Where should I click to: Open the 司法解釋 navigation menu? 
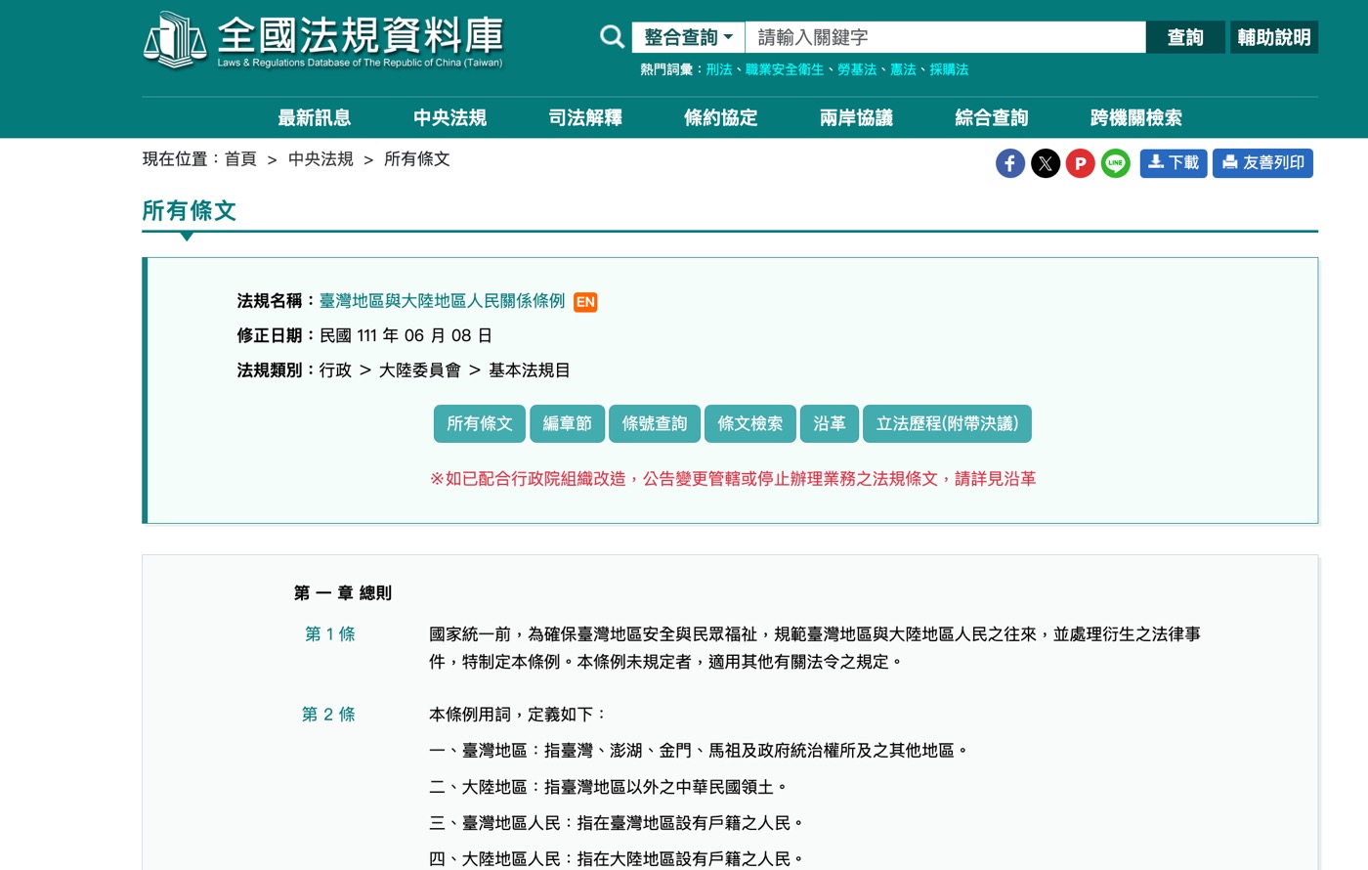pyautogui.click(x=585, y=118)
